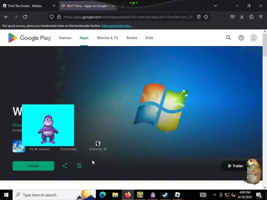Click the Google Play logo

pyautogui.click(x=29, y=38)
